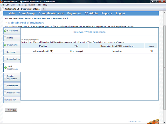Click the page icon beside Miscellaneous
The width and height of the screenshot is (166, 124).
[5, 93]
